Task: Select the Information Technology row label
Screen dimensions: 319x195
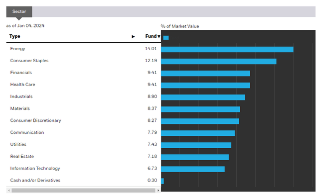Action: point(35,169)
